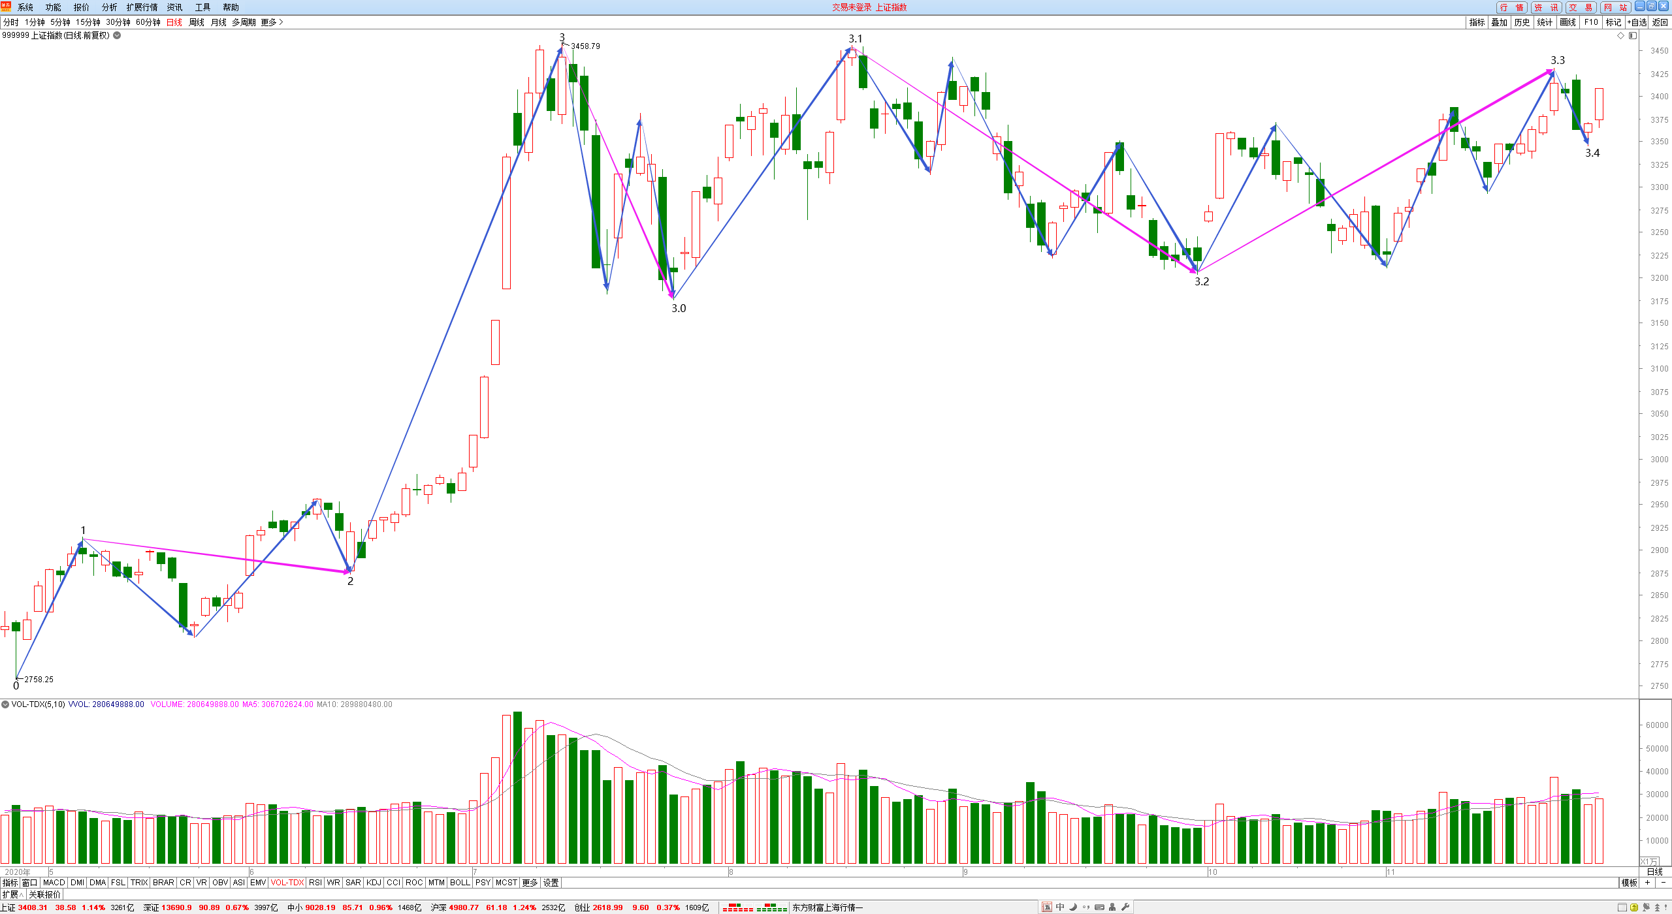Switch to 月线 monthly period
The height and width of the screenshot is (914, 1672).
click(219, 22)
